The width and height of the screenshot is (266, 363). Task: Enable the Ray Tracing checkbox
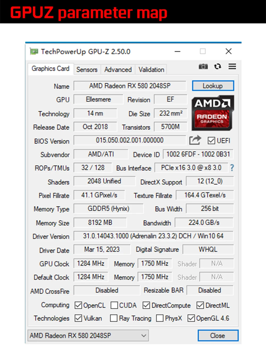(x=114, y=318)
